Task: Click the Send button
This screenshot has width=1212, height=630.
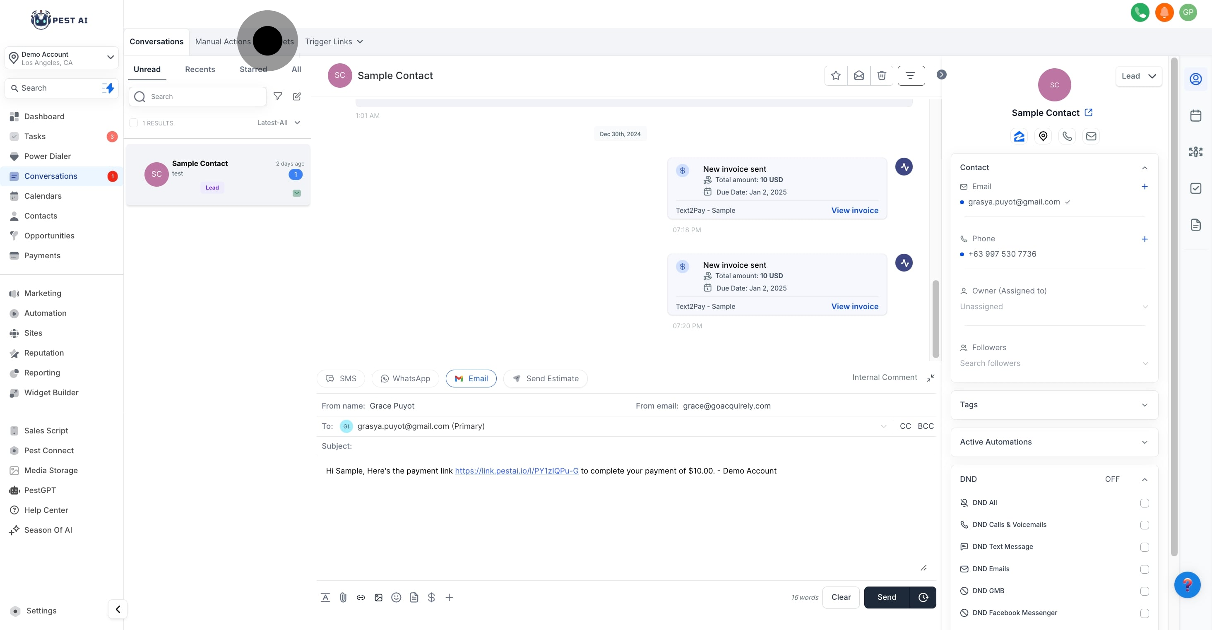Action: pyautogui.click(x=886, y=597)
